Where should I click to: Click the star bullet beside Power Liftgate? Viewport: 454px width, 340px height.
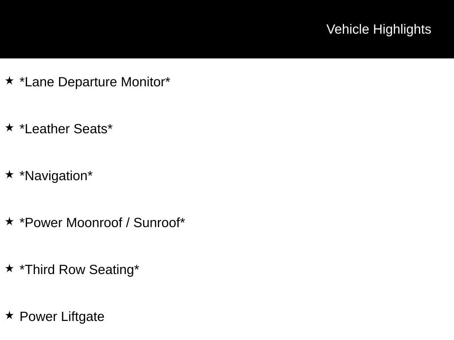coord(10,315)
